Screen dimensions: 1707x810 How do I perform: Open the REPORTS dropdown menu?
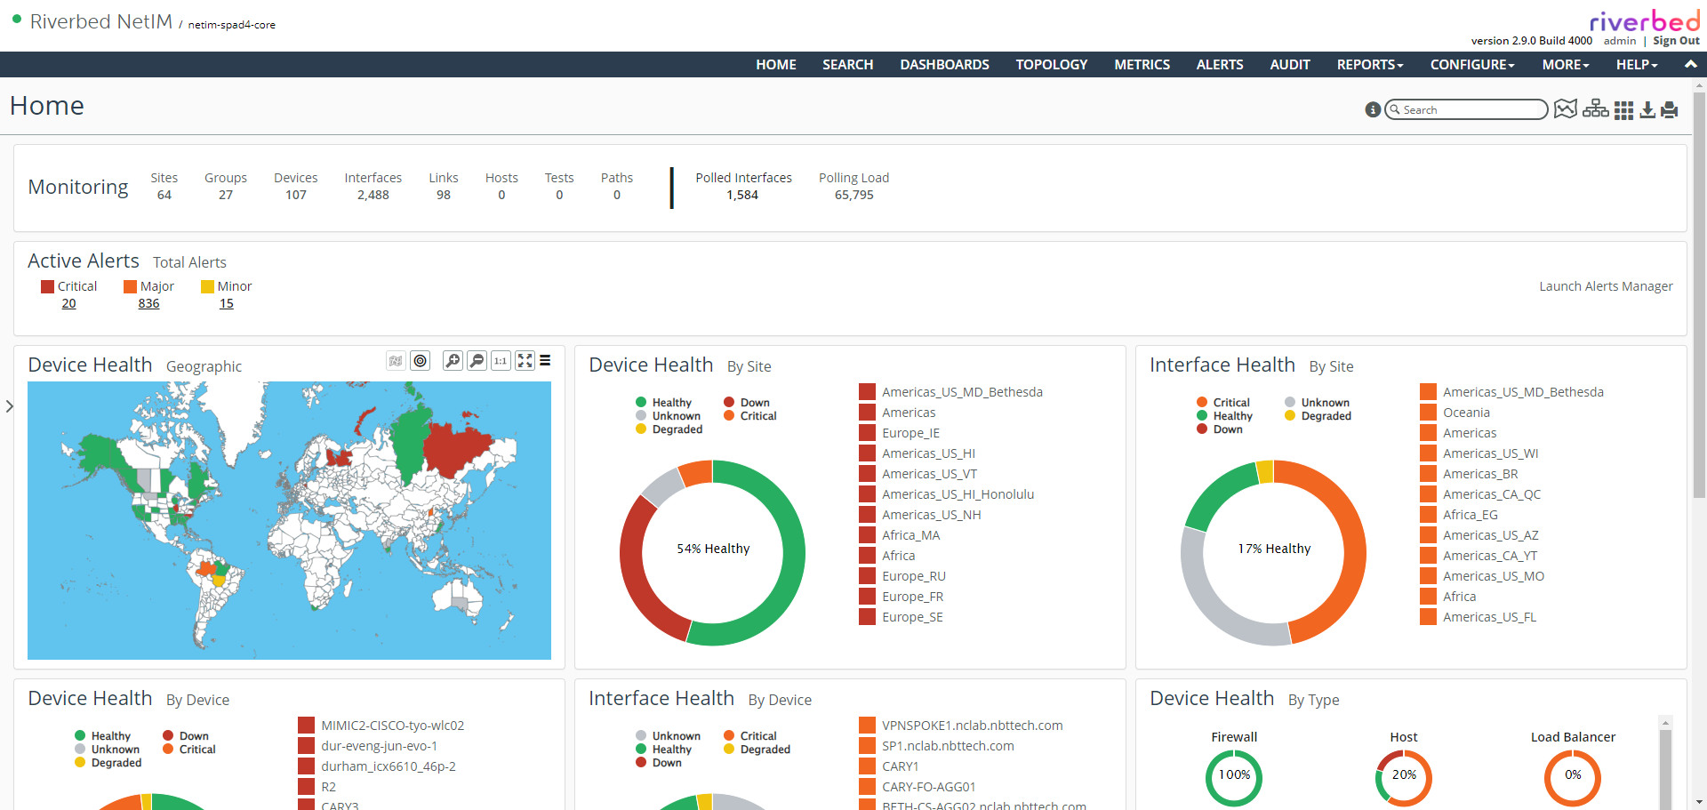[x=1369, y=65]
